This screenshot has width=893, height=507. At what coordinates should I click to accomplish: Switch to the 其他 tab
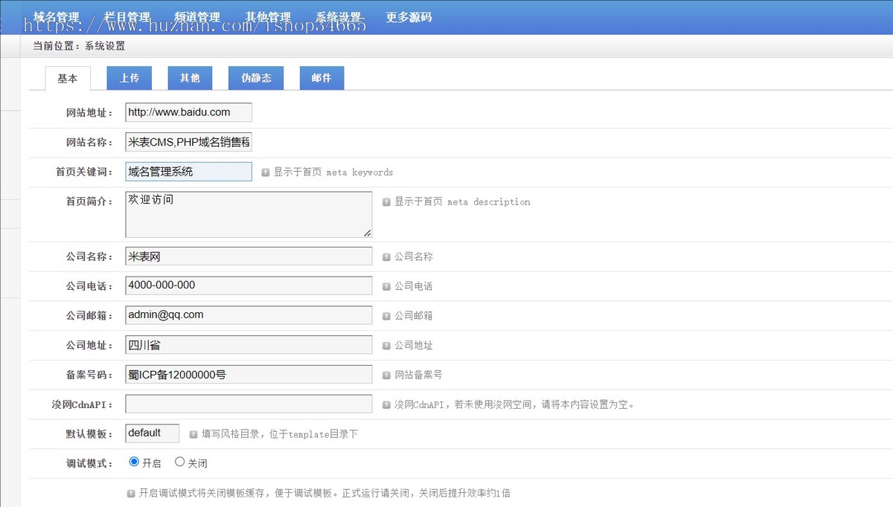[x=190, y=78]
